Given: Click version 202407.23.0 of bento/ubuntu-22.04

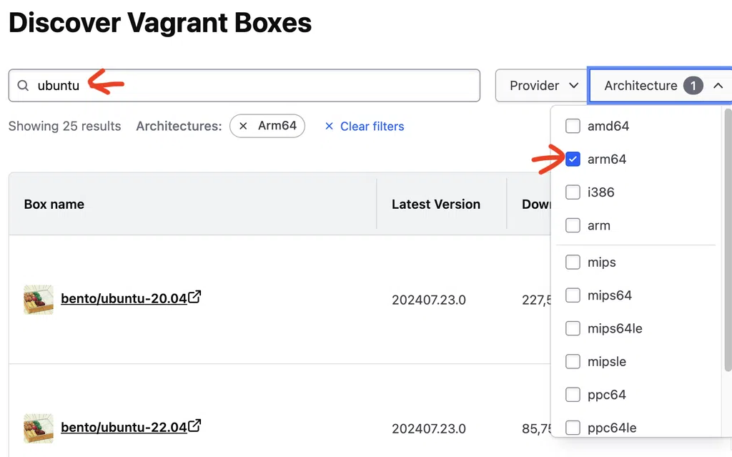Looking at the screenshot, I should tap(429, 429).
